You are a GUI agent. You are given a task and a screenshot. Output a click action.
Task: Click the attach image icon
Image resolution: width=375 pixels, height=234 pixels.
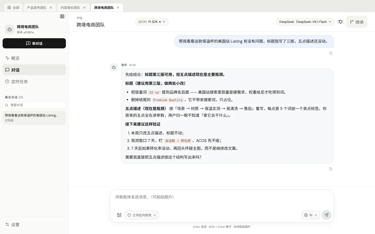pos(119,215)
